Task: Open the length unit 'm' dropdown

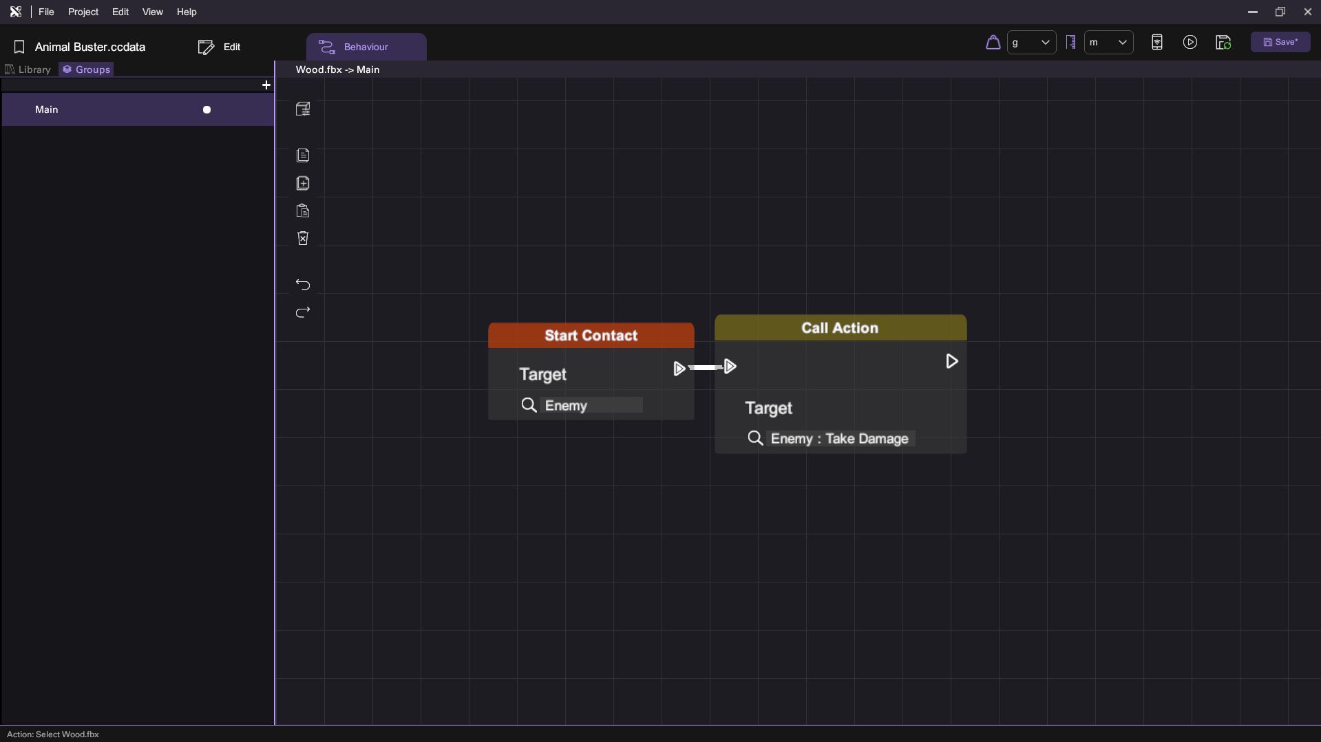Action: [1108, 43]
